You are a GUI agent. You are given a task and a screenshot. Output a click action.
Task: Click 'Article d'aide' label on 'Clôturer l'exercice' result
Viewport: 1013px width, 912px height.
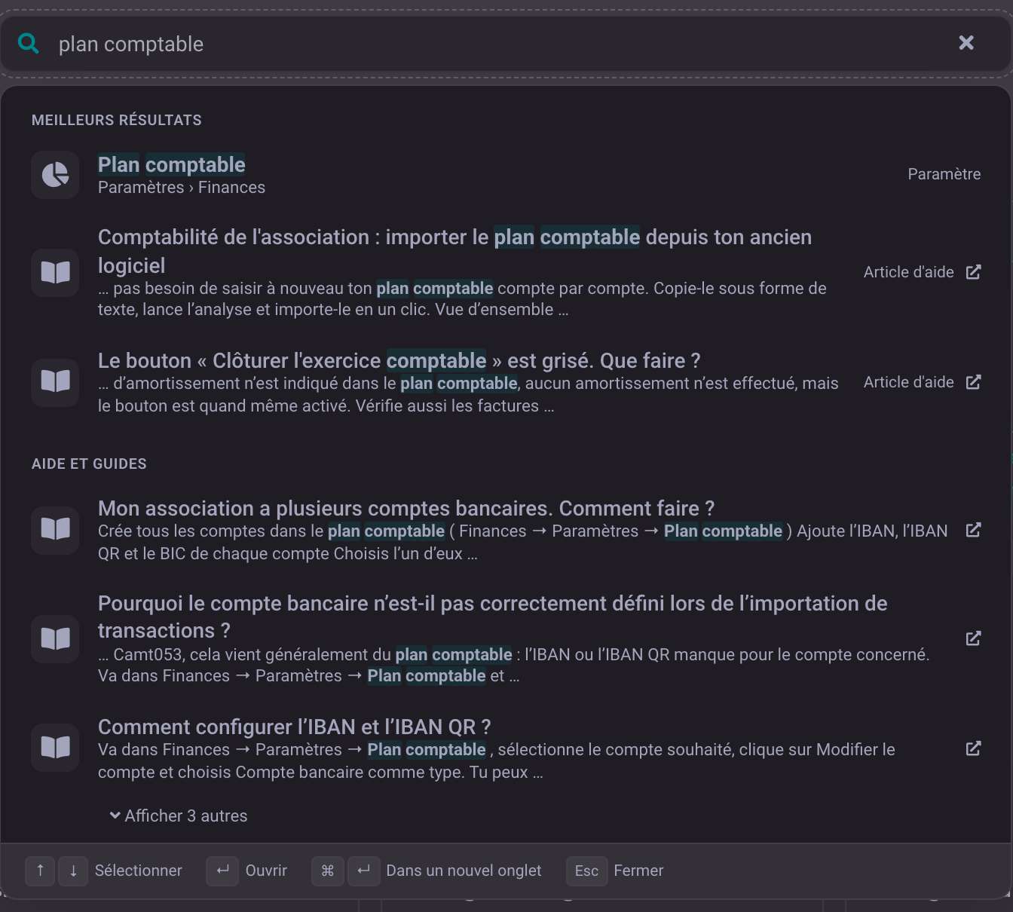[x=909, y=382]
